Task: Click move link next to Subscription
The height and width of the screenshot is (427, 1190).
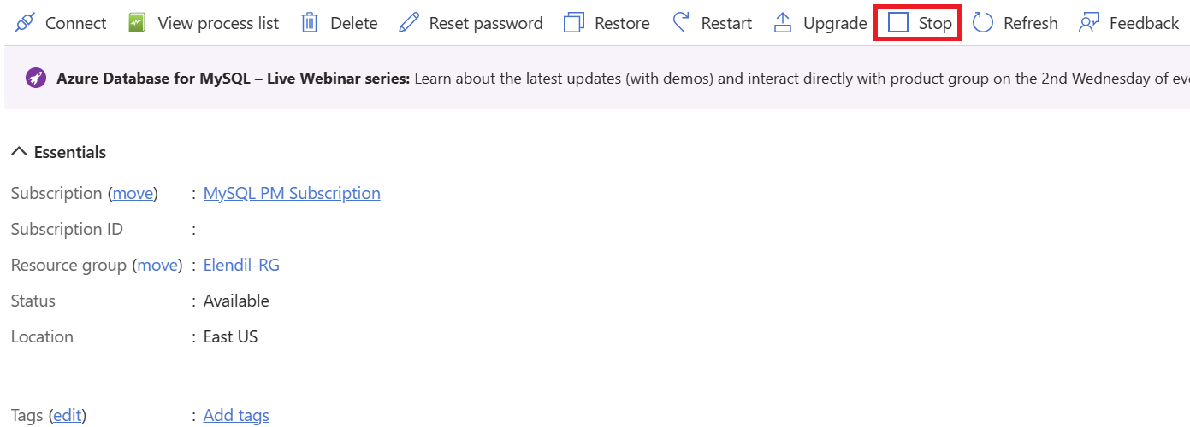Action: pyautogui.click(x=133, y=194)
